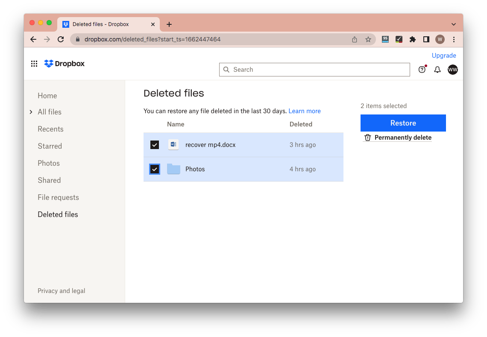The height and width of the screenshot is (337, 487).
Task: Click the blue folder icon next to Photos
Action: [173, 169]
